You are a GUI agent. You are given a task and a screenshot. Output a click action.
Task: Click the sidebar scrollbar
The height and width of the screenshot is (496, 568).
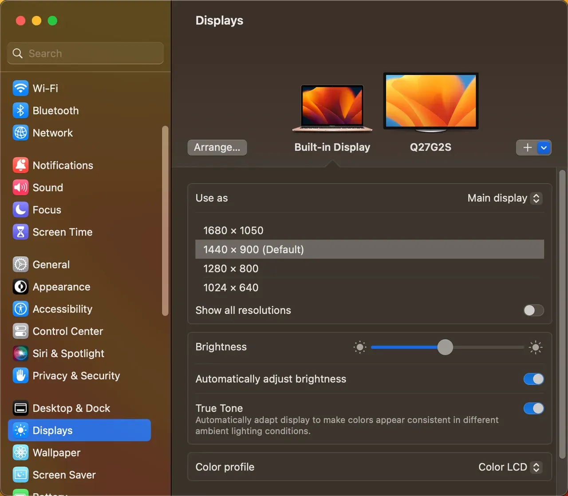click(165, 221)
